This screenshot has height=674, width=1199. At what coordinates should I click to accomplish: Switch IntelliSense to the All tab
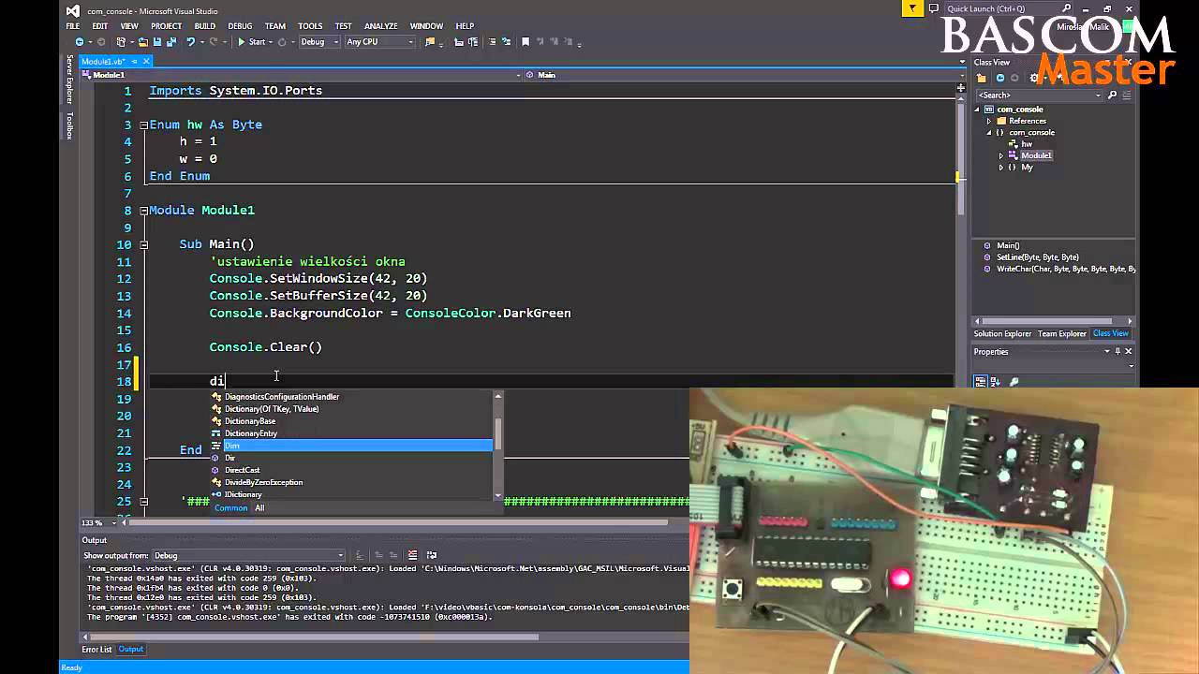tap(259, 508)
